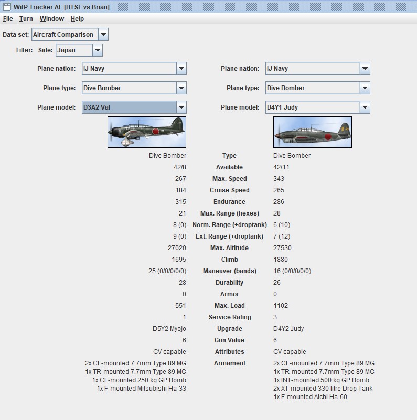The image size is (417, 420).
Task: Click the D5Y2 Myojo upgrade value
Action: (x=169, y=329)
